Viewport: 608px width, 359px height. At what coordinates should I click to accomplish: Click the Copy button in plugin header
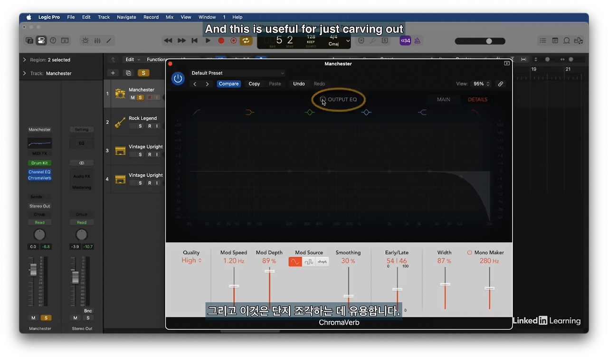pos(254,84)
